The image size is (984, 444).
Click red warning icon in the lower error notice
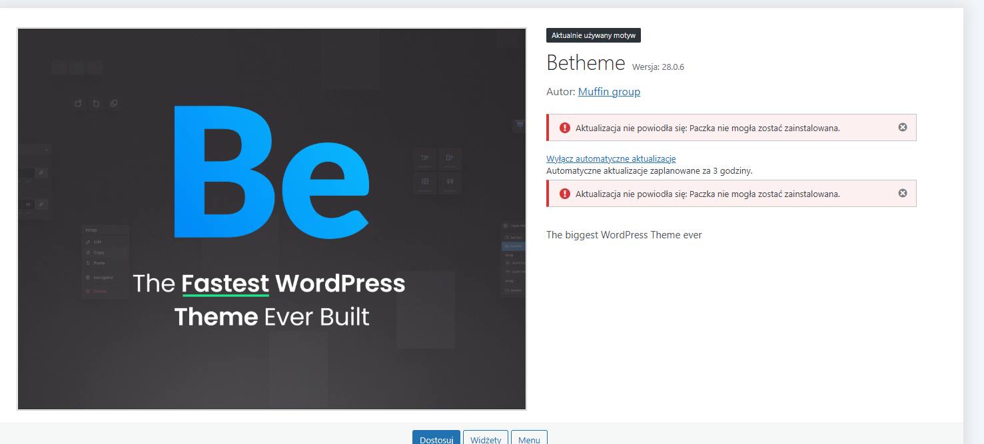coord(565,194)
